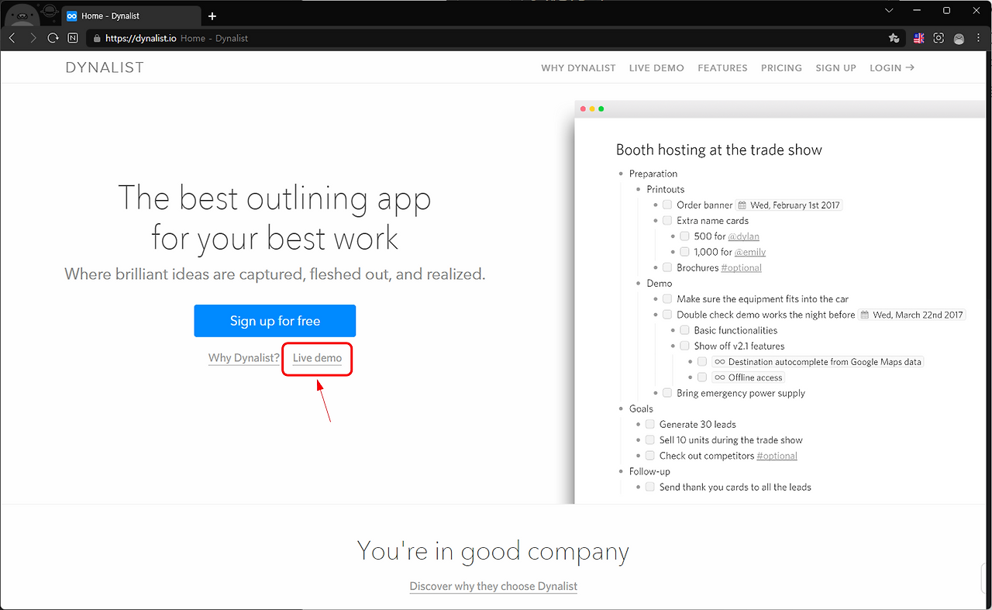The image size is (992, 610).
Task: Tick the Send thank you cards checkbox
Action: click(x=650, y=487)
